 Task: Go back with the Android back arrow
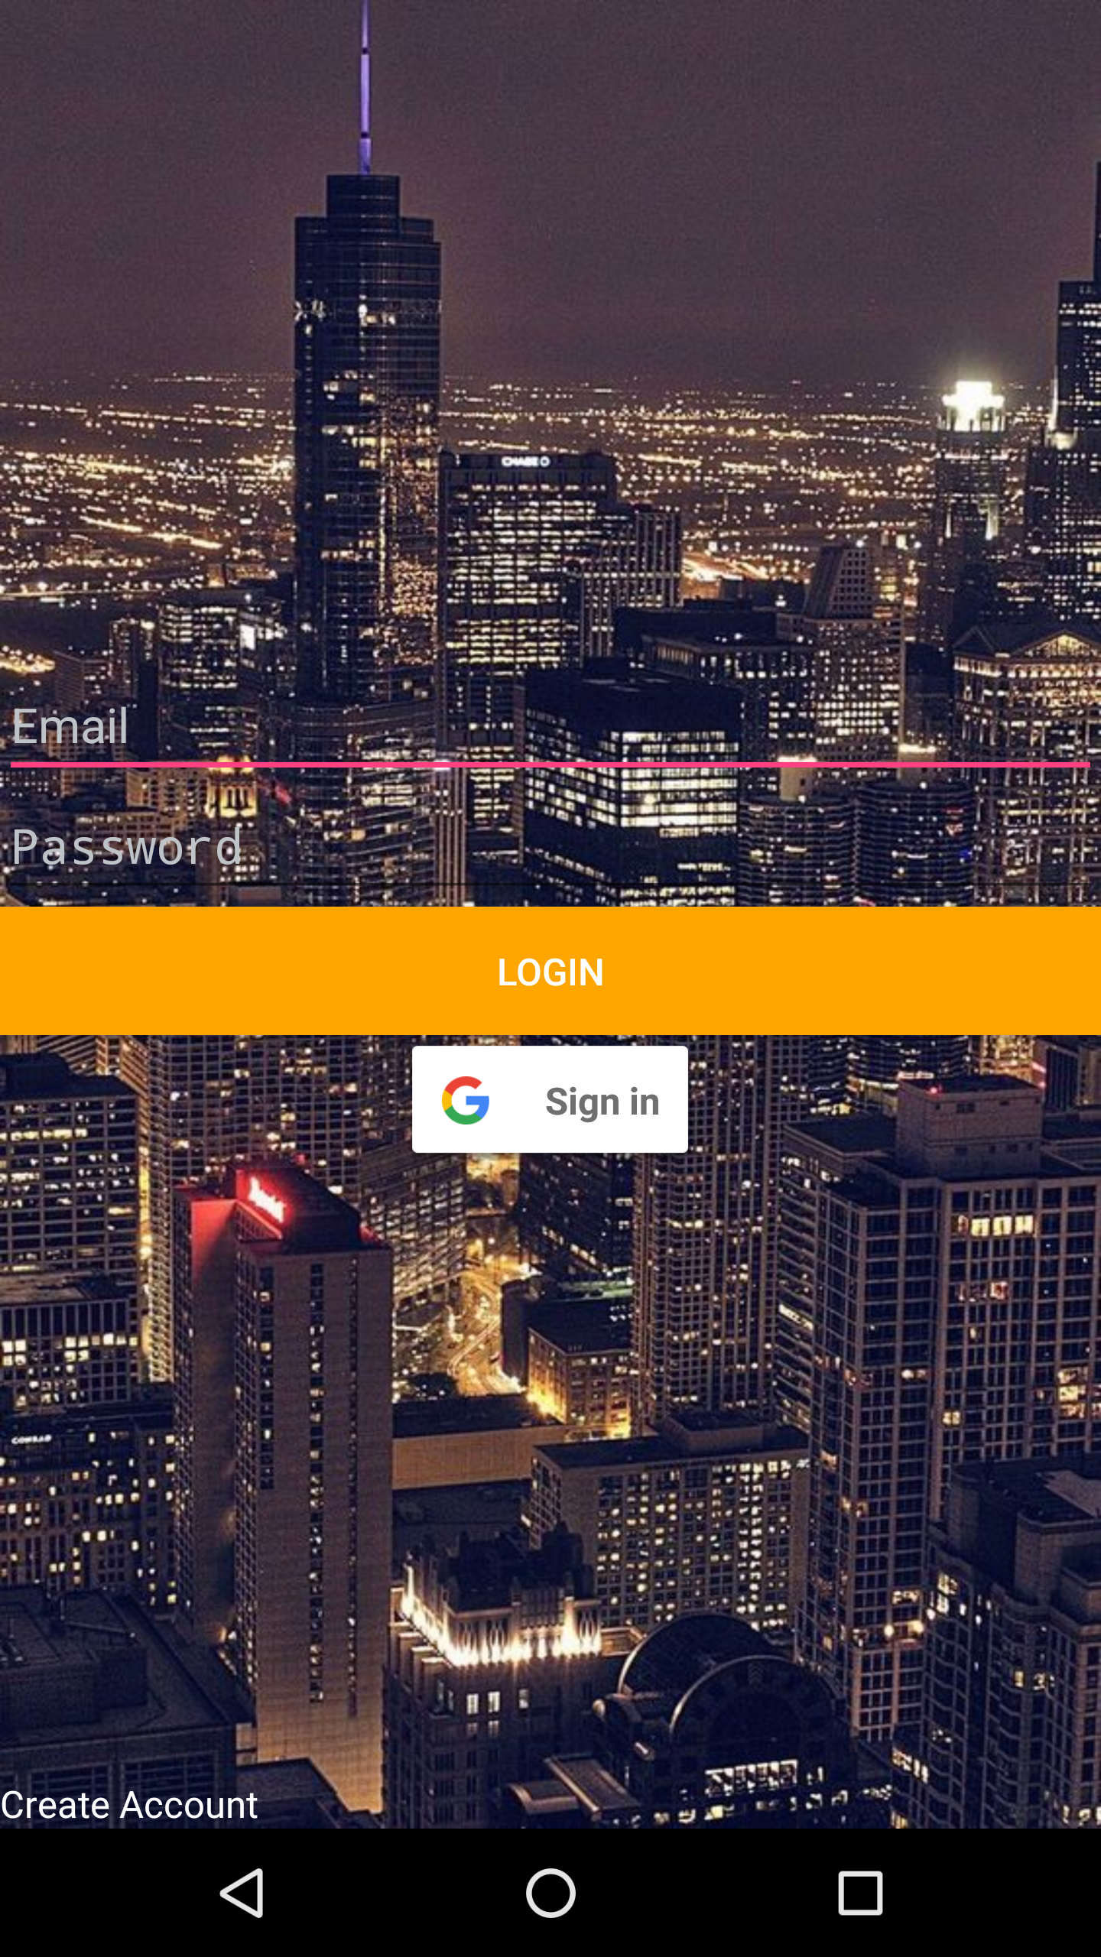pos(242,1893)
